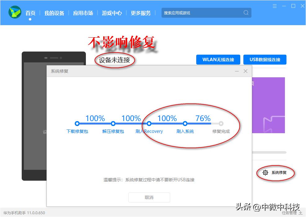Click the WLAN无线连接 button
This screenshot has height=217, width=306.
click(218, 60)
